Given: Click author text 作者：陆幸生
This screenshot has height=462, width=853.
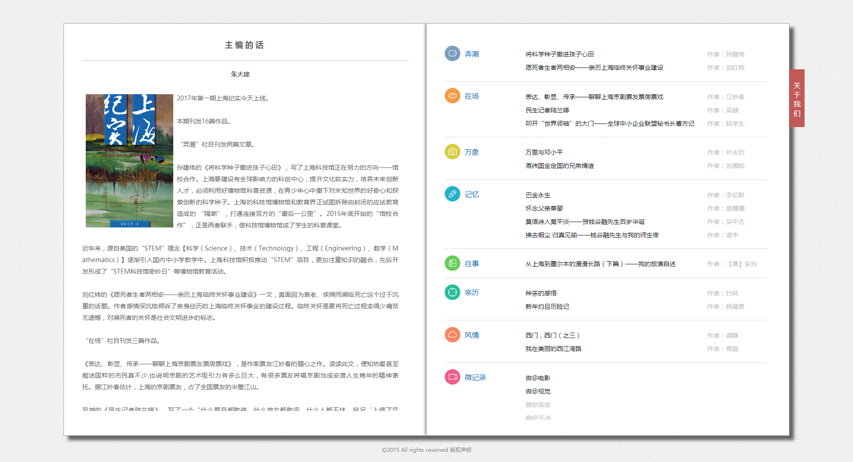Looking at the screenshot, I should [x=726, y=123].
